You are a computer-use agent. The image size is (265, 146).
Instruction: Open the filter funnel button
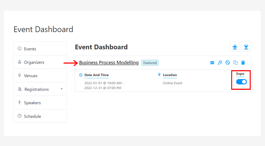pyautogui.click(x=246, y=47)
